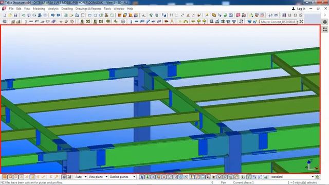This screenshot has height=185, width=329.
Task: Click the four-squares grid icon on right panel
Action: click(x=325, y=30)
